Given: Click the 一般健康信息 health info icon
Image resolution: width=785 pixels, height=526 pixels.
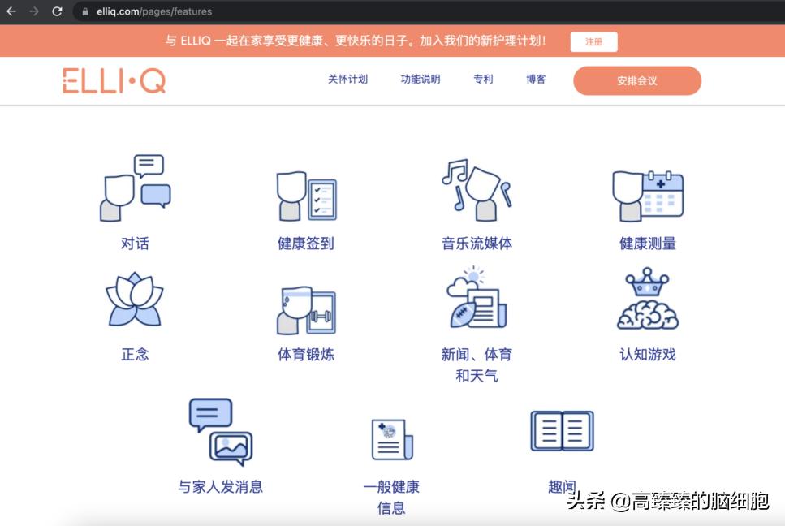Looking at the screenshot, I should coord(390,433).
